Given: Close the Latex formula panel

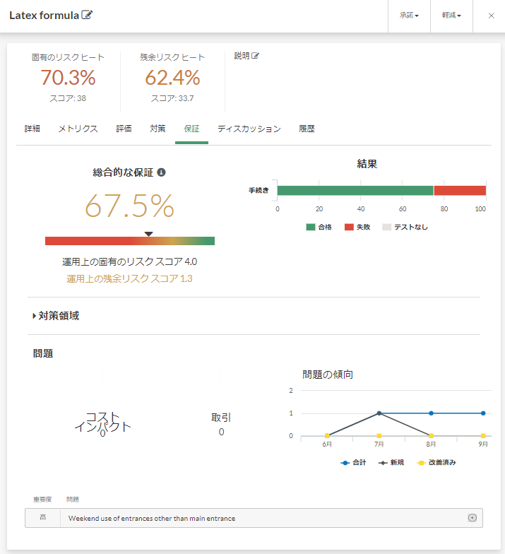Looking at the screenshot, I should pos(491,16).
